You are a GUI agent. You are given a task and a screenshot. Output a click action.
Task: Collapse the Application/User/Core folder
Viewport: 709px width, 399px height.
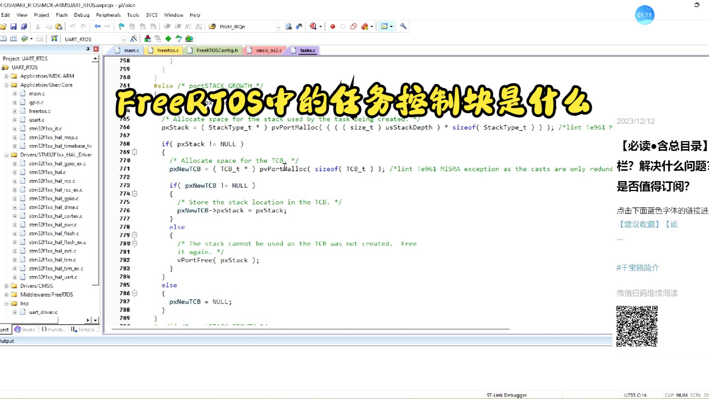[x=6, y=85]
